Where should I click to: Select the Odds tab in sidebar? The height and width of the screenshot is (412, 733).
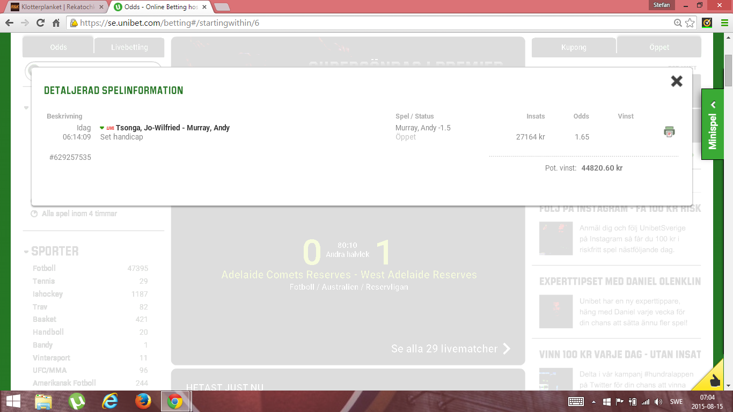tap(58, 47)
